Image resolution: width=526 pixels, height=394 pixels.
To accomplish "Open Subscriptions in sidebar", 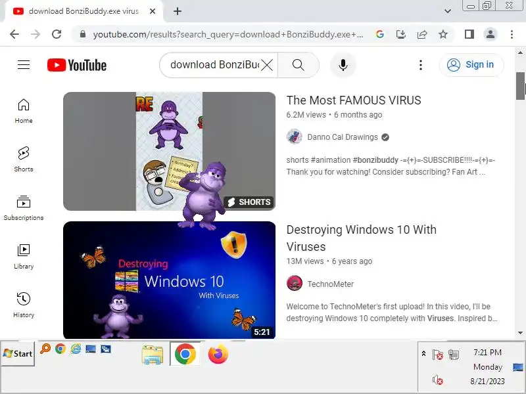I will point(24,208).
